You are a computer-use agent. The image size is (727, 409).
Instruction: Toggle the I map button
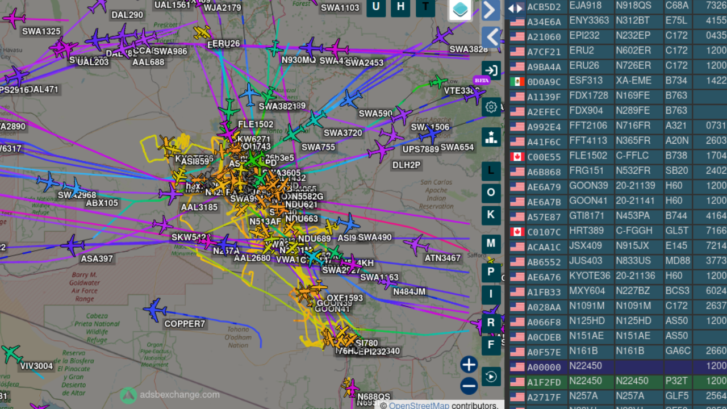click(x=491, y=295)
